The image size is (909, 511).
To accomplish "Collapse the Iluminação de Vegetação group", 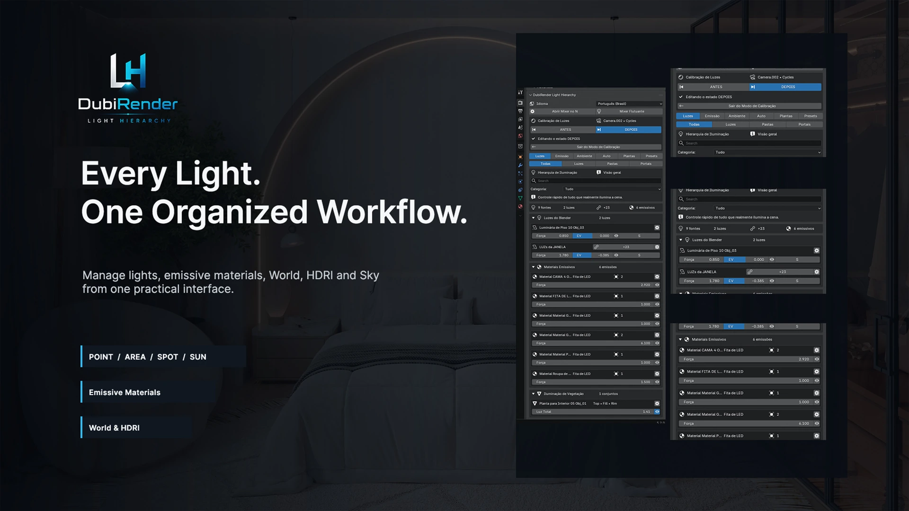I will (x=534, y=394).
